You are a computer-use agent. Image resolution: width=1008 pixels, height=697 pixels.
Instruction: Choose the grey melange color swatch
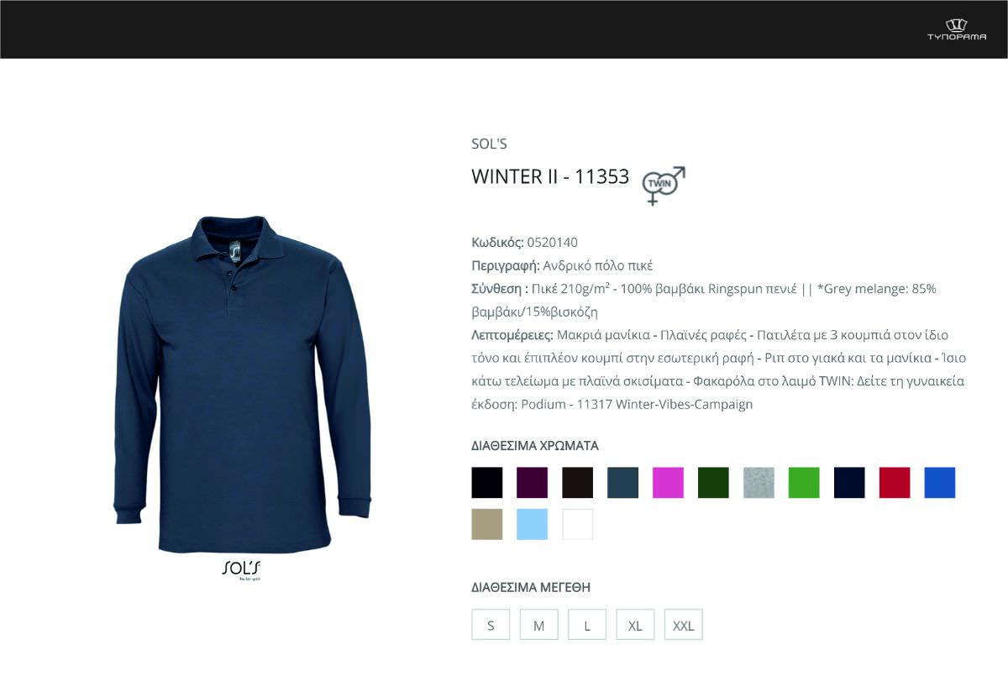click(759, 483)
